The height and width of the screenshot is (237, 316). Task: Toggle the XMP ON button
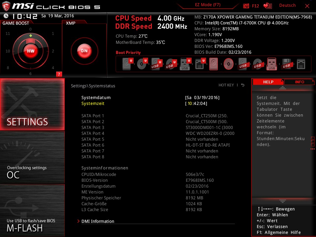[x=84, y=51]
